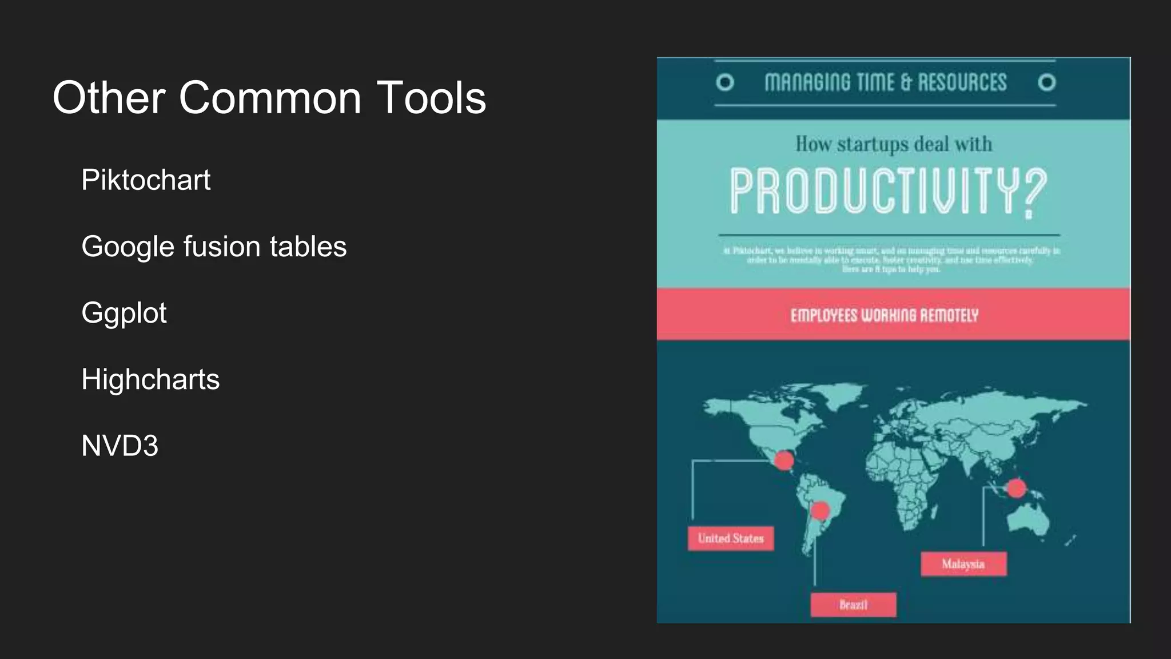
Task: Click the red marker dot over Mexico
Action: pyautogui.click(x=783, y=460)
